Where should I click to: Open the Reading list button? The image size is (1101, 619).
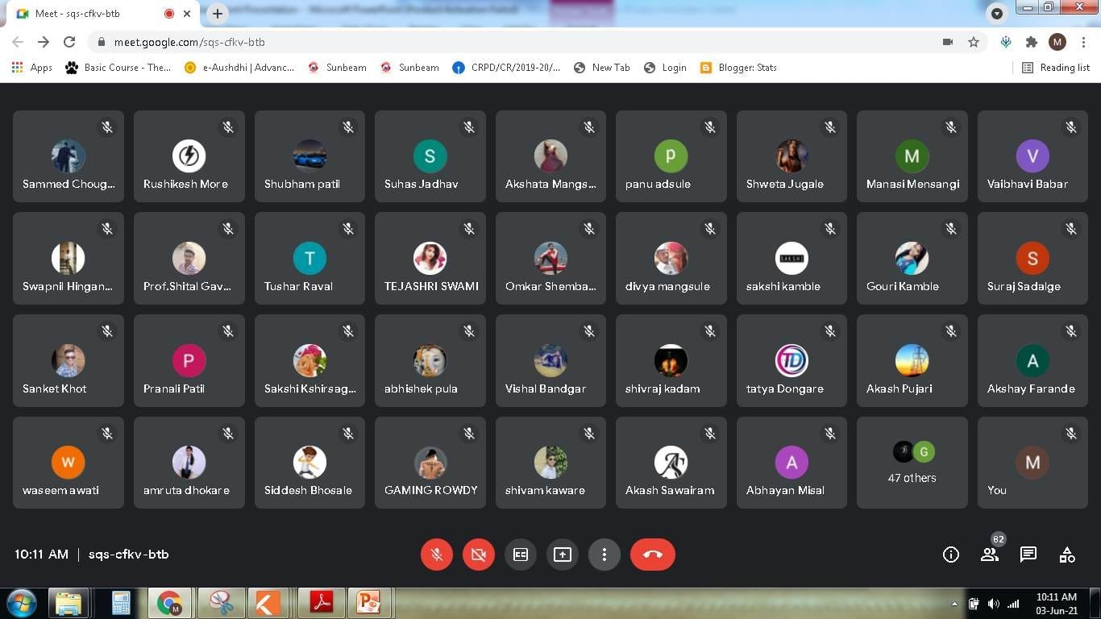pyautogui.click(x=1056, y=68)
